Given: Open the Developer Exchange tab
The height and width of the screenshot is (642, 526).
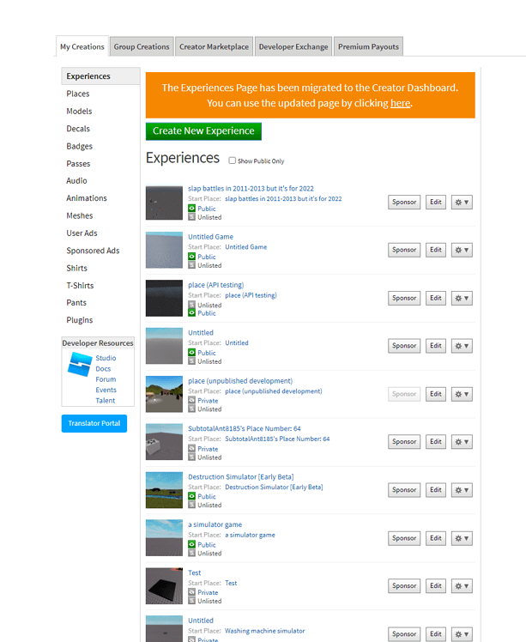Looking at the screenshot, I should tap(293, 46).
